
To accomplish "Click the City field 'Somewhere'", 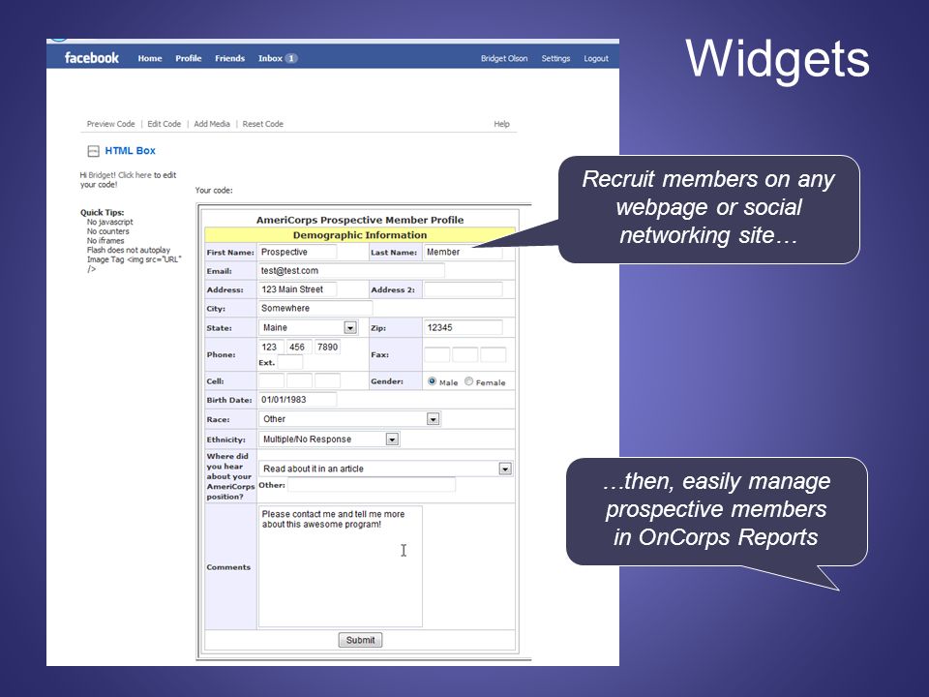I will pyautogui.click(x=315, y=308).
